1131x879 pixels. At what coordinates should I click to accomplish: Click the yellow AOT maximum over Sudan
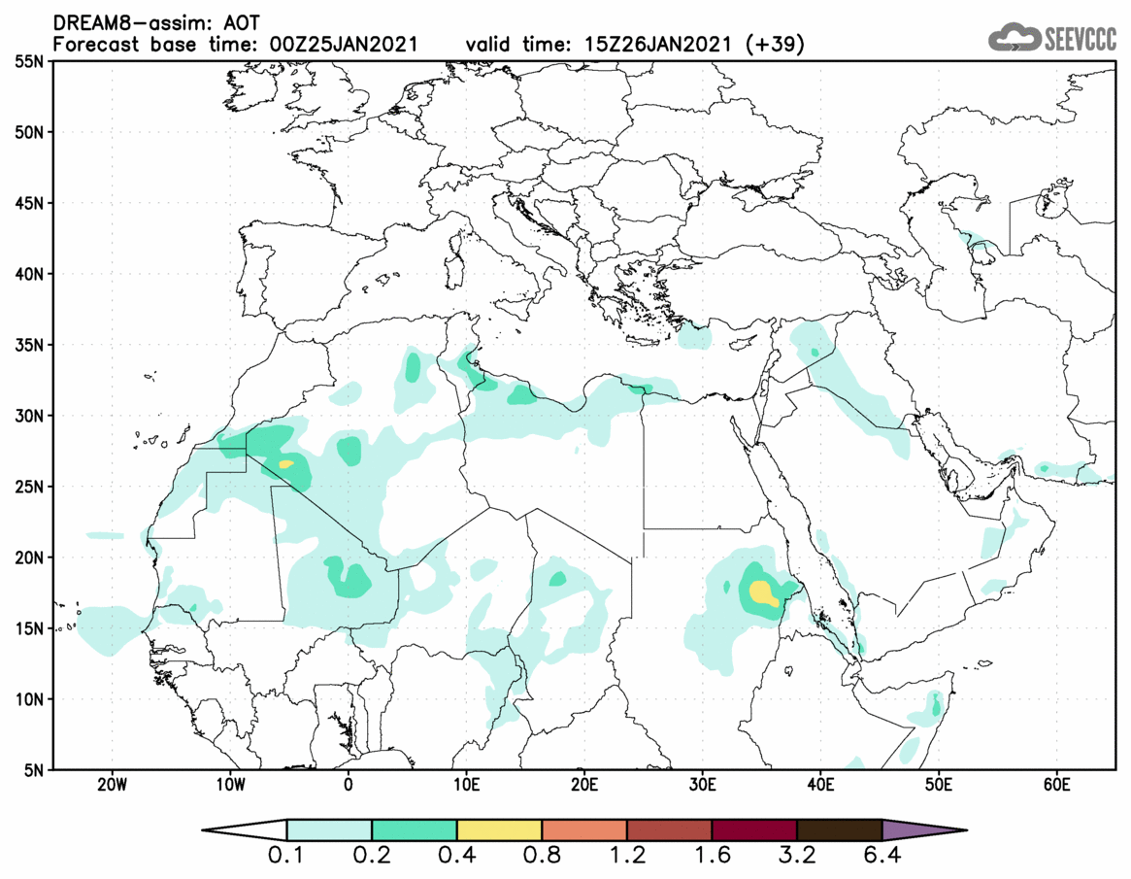coord(762,593)
